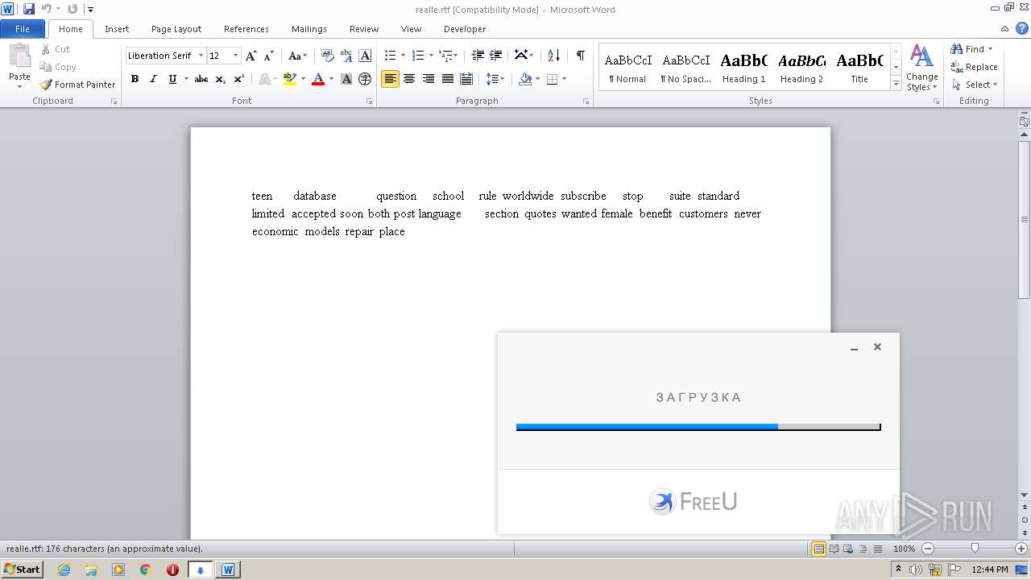Viewport: 1031px width, 580px height.
Task: Open the Find dropdown arrow
Action: (x=990, y=49)
